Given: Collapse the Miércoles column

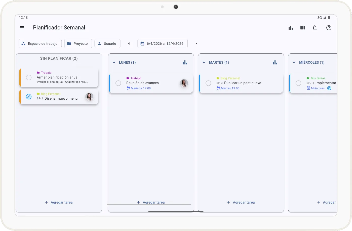Looking at the screenshot, I should (294, 62).
